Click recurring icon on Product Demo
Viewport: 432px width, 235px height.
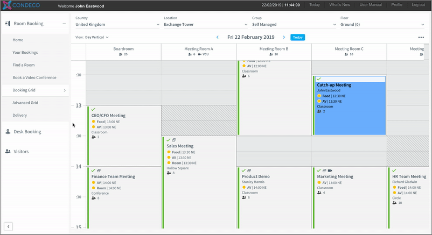pos(249,170)
